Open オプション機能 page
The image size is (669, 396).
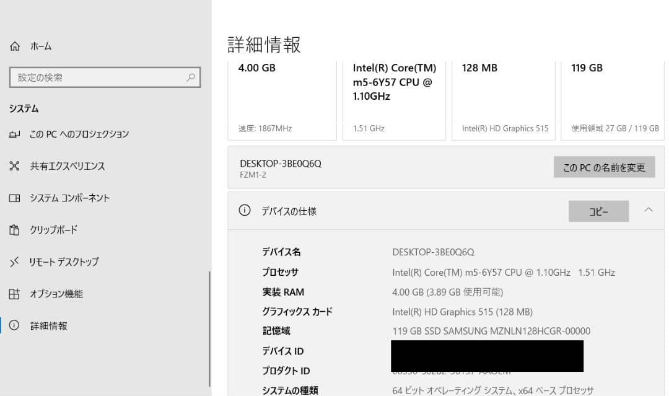tap(56, 294)
